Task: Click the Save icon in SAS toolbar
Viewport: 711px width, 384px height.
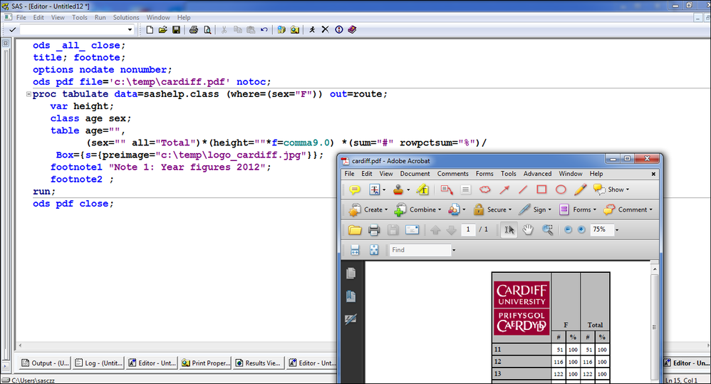Action: (x=175, y=30)
